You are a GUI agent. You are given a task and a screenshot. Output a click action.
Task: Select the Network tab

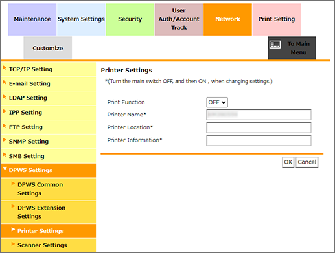(227, 19)
